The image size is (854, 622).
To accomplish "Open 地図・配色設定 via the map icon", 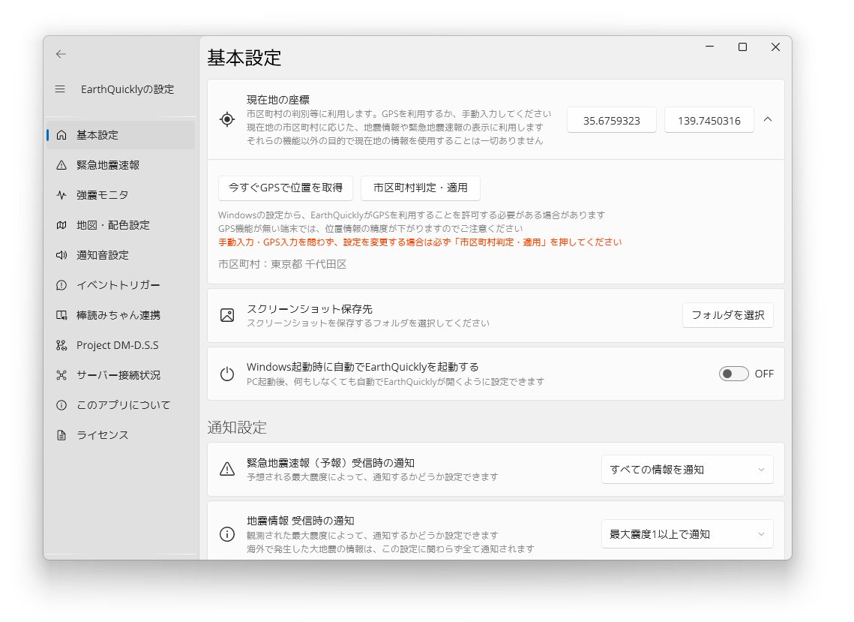I will [x=60, y=225].
